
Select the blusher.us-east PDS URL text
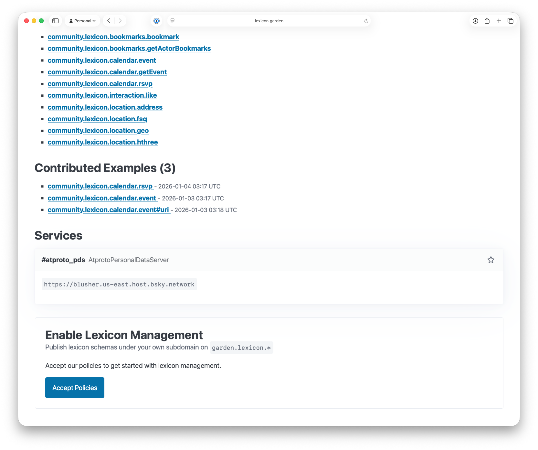tap(119, 284)
